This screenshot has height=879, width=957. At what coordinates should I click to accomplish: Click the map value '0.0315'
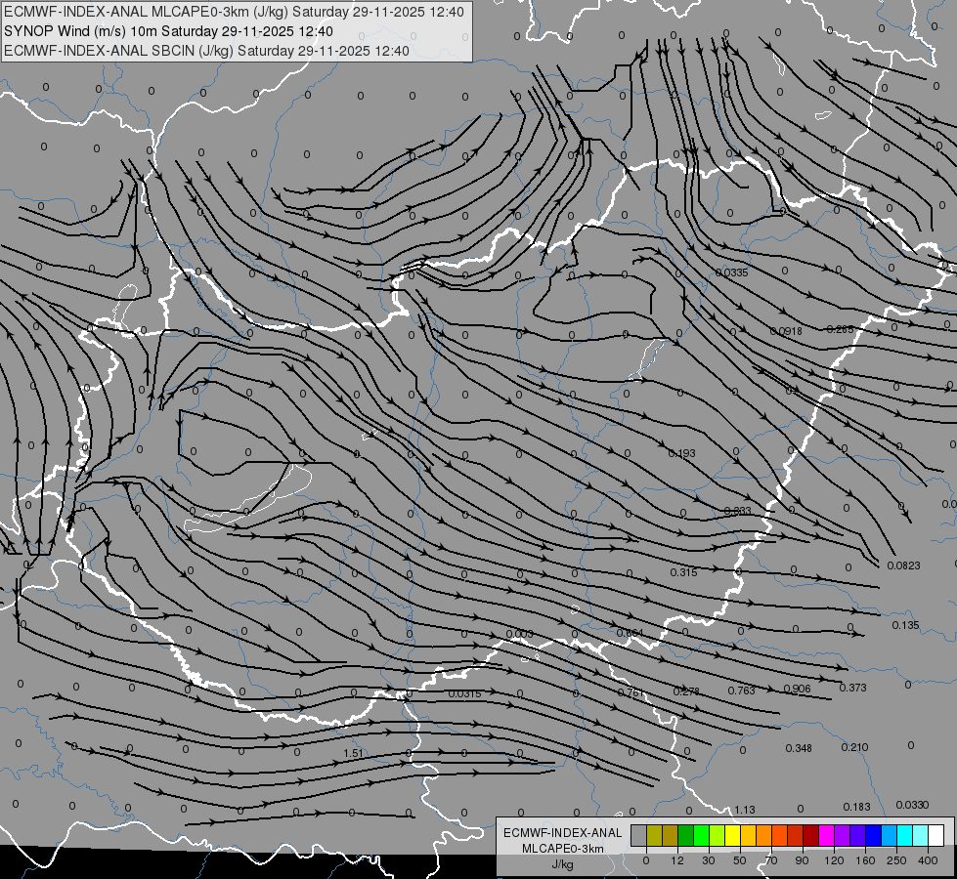point(464,693)
